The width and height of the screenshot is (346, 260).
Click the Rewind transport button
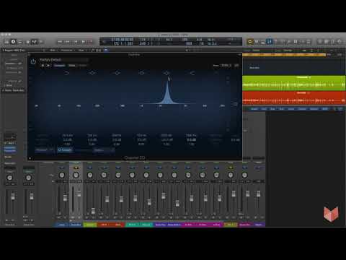pyautogui.click(x=60, y=42)
